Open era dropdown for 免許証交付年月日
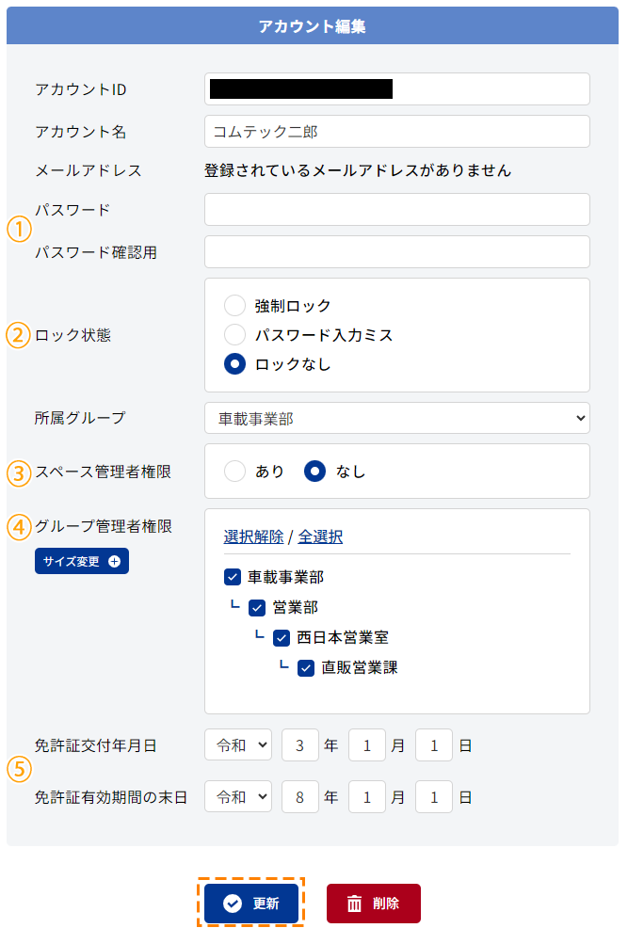The width and height of the screenshot is (628, 928). pos(238,745)
